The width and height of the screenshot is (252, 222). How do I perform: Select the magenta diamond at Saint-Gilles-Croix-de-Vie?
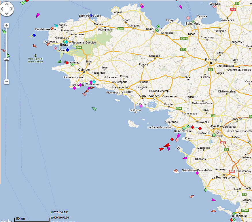tap(197, 173)
